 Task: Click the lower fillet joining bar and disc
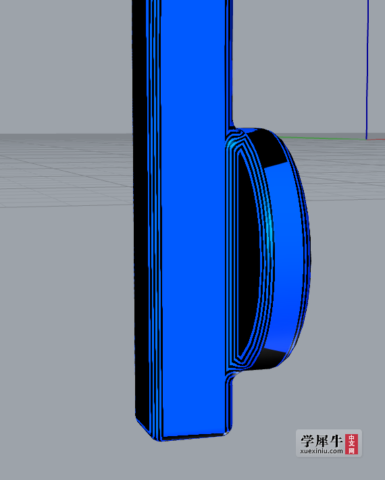point(233,376)
